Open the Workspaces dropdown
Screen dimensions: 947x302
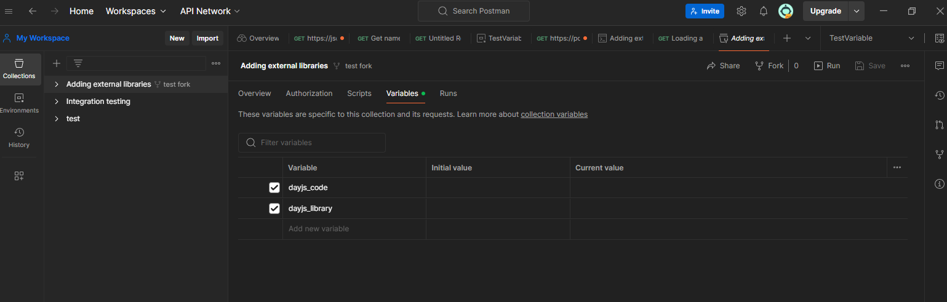[136, 11]
